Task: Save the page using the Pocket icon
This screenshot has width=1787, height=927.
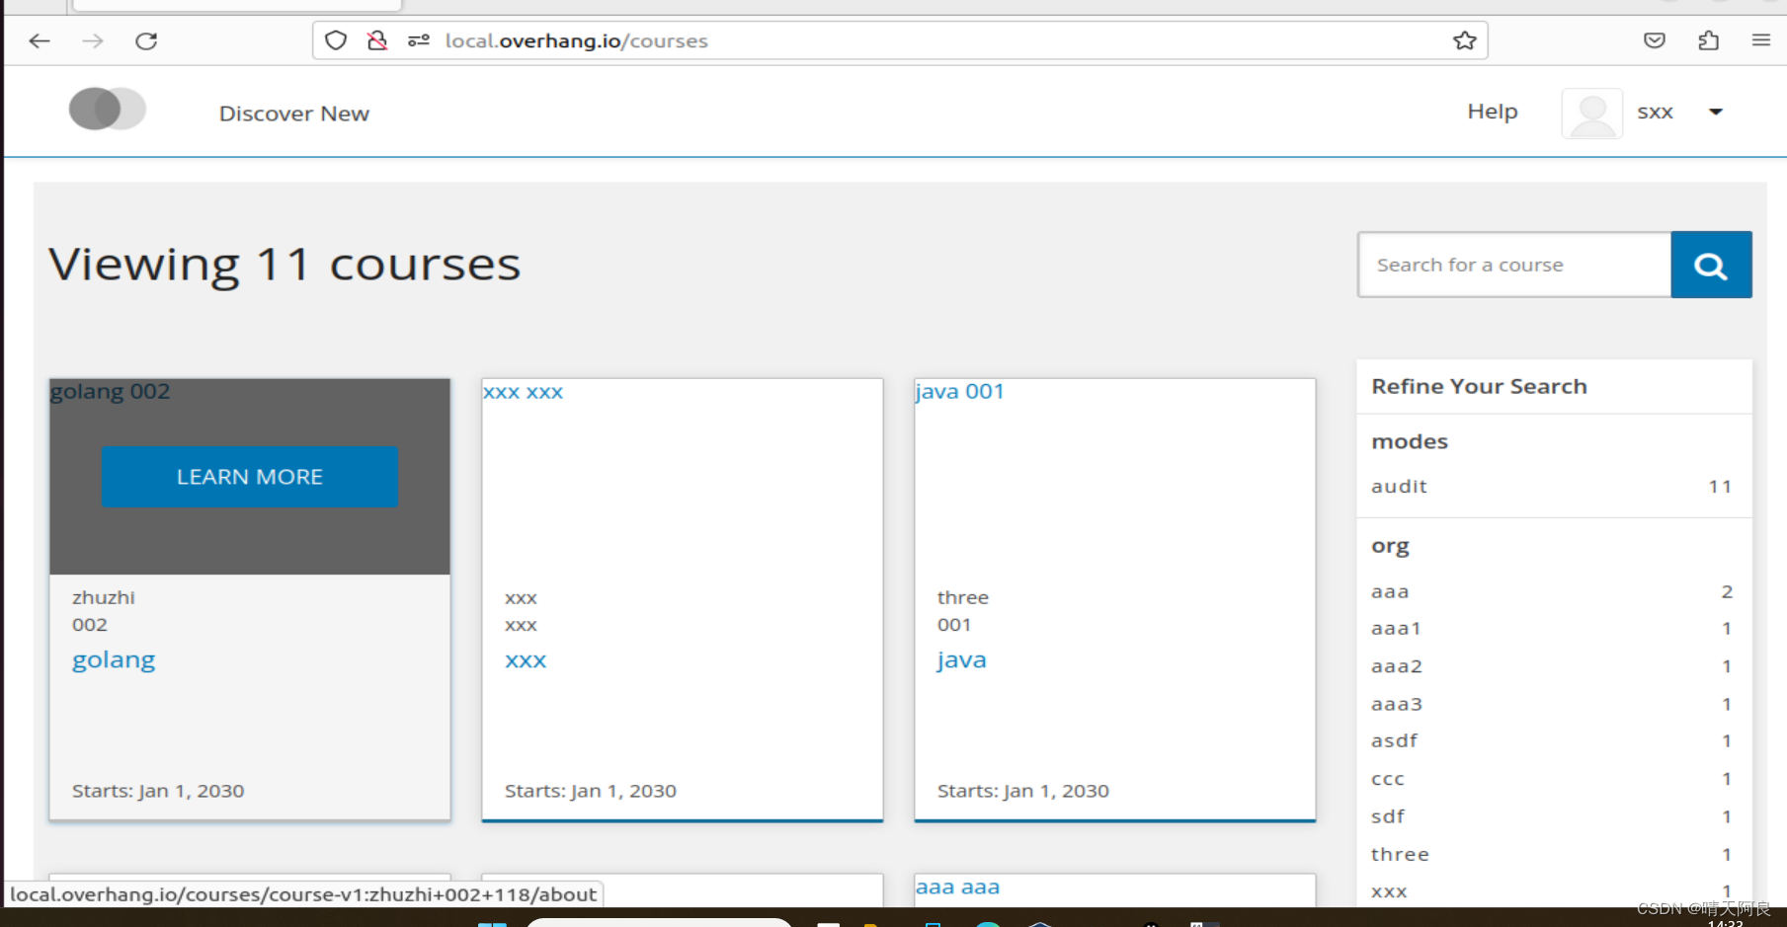Action: pos(1654,40)
